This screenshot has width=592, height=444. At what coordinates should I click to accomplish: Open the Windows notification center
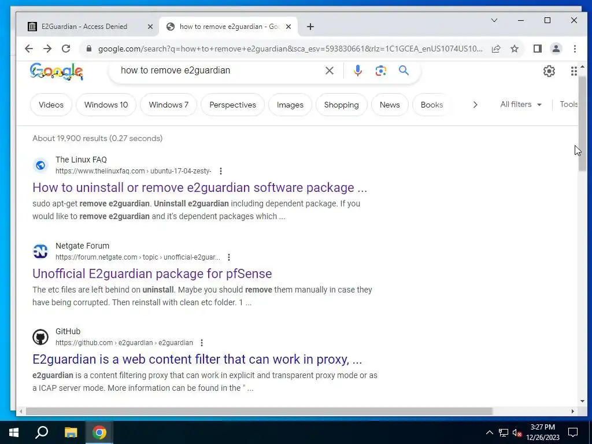573,432
